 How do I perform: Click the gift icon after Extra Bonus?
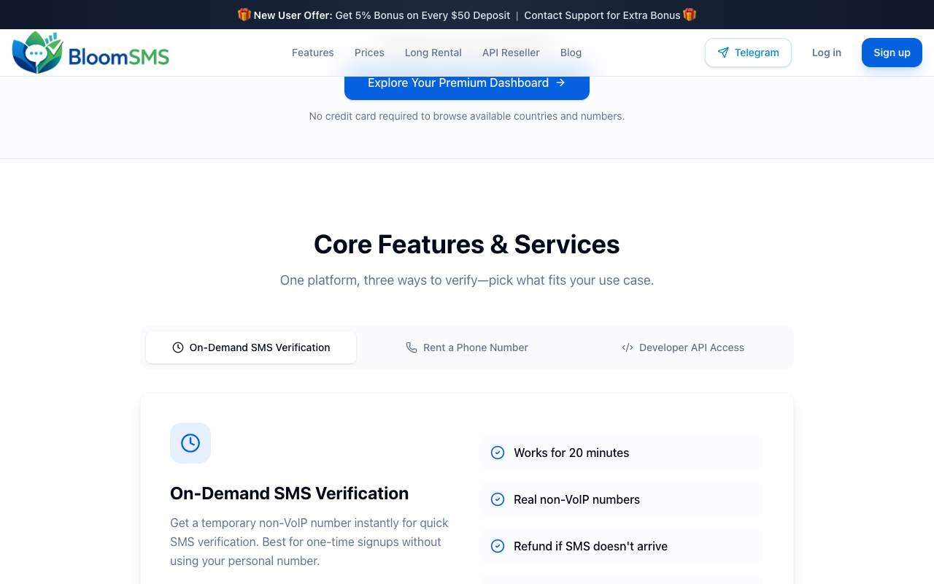tap(690, 15)
